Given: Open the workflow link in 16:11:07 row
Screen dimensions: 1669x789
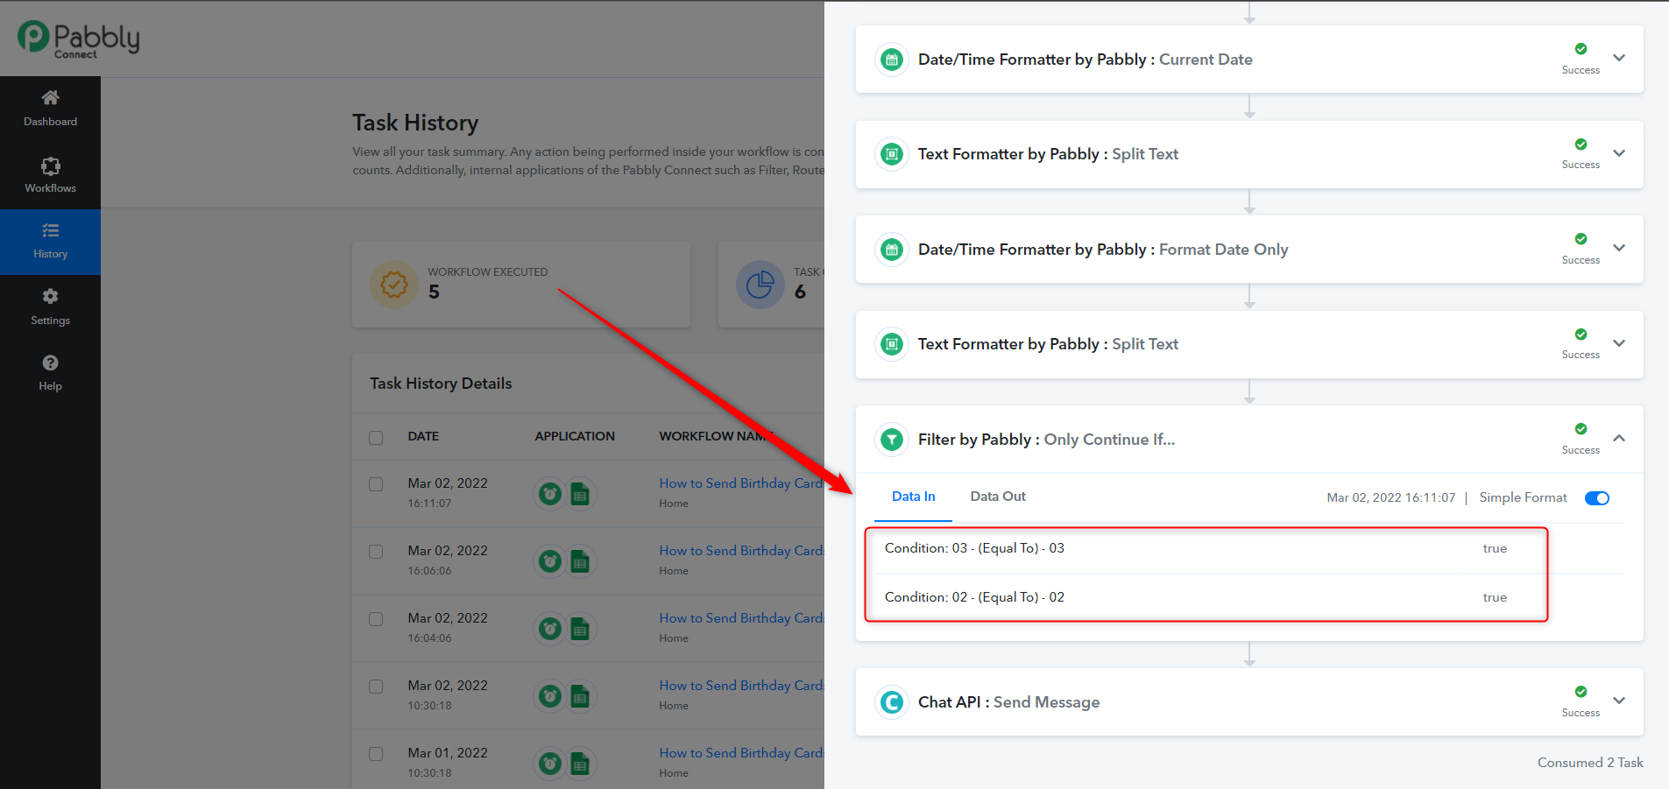Looking at the screenshot, I should pos(741,483).
